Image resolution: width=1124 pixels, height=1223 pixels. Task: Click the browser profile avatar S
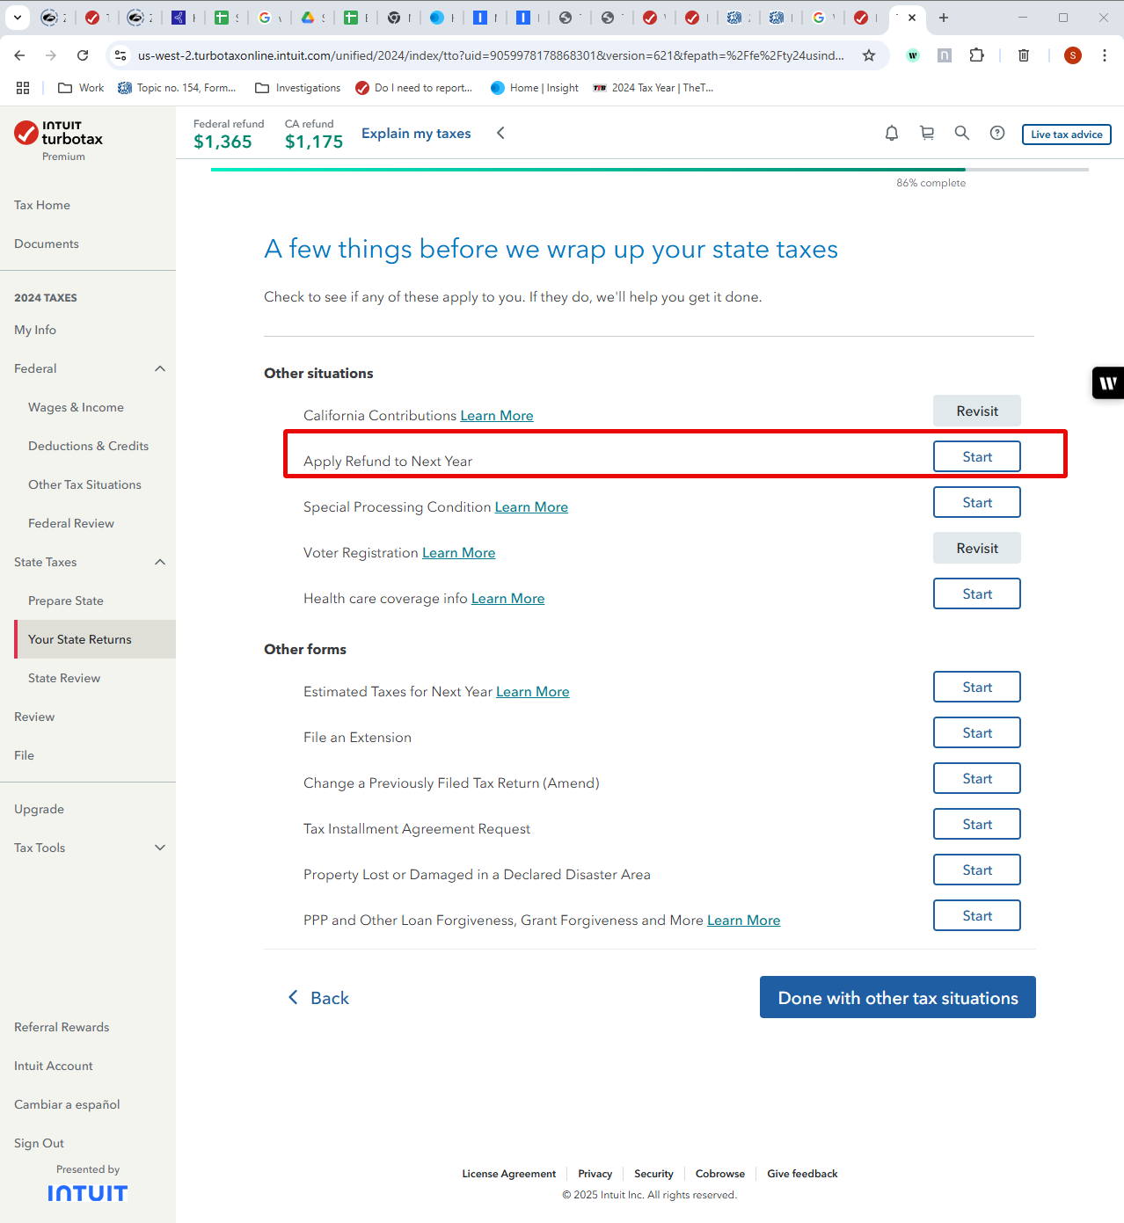[x=1073, y=55]
